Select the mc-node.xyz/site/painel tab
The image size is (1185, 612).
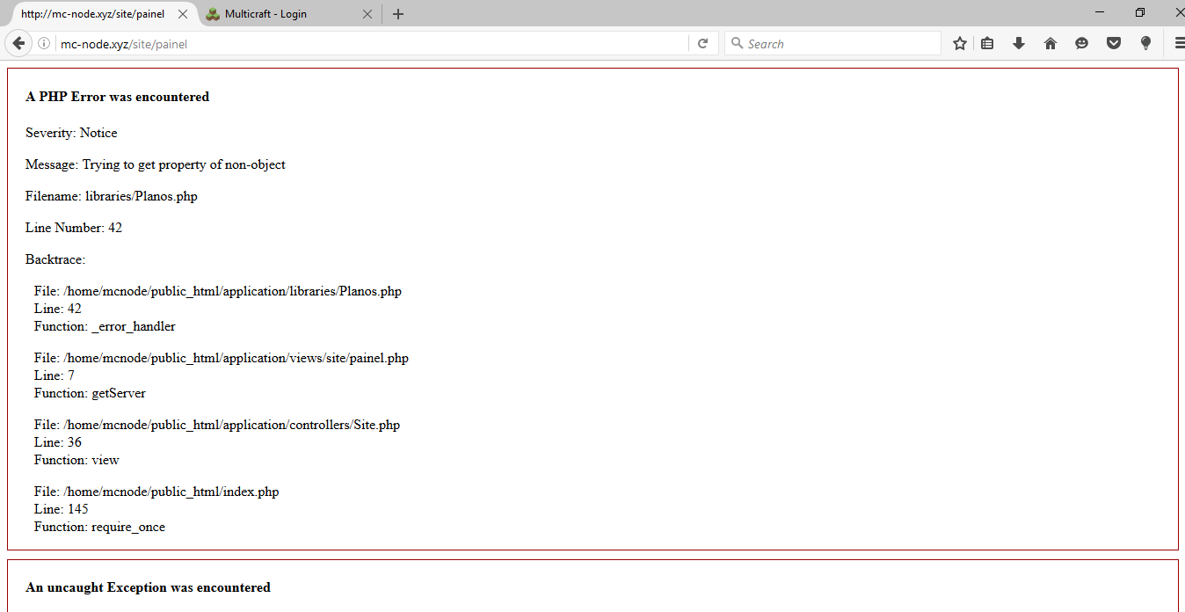pos(92,14)
